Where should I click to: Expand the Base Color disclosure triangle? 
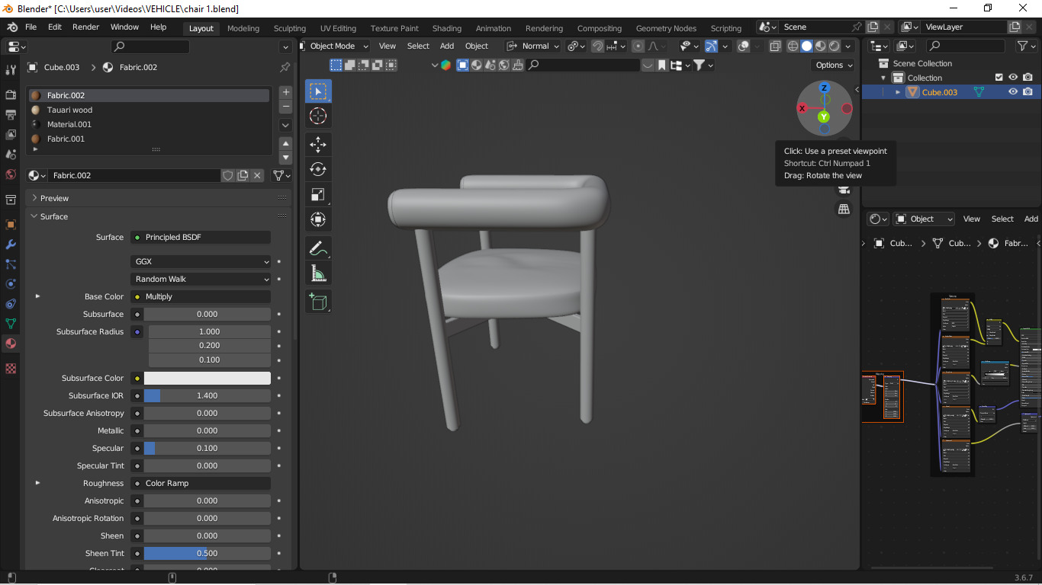click(37, 296)
